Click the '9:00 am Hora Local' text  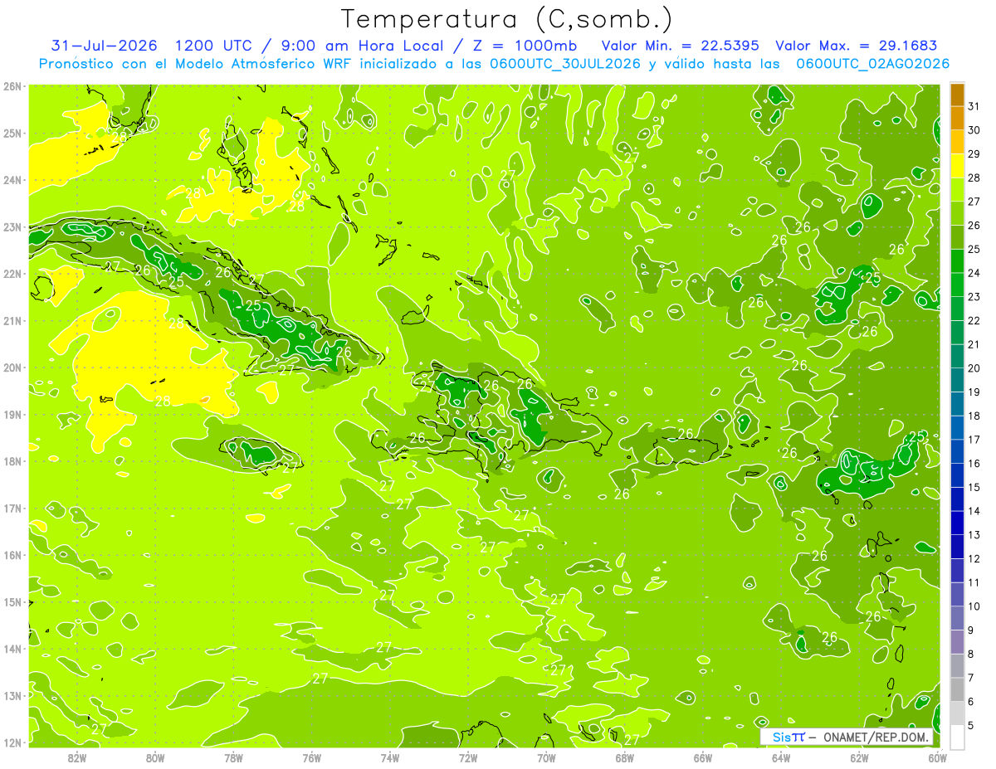(362, 45)
